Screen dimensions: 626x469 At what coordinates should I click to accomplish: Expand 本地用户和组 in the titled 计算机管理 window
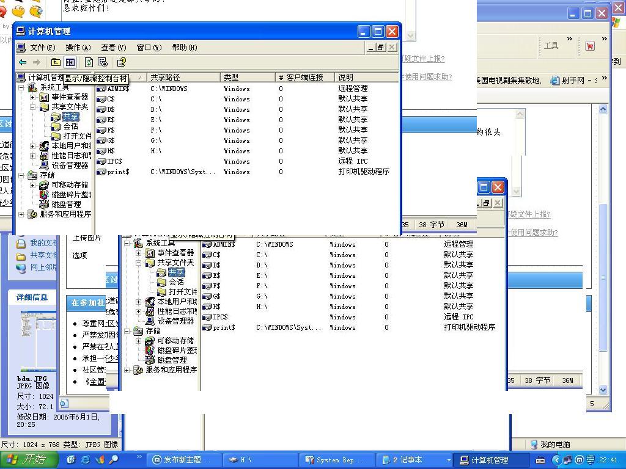click(33, 146)
